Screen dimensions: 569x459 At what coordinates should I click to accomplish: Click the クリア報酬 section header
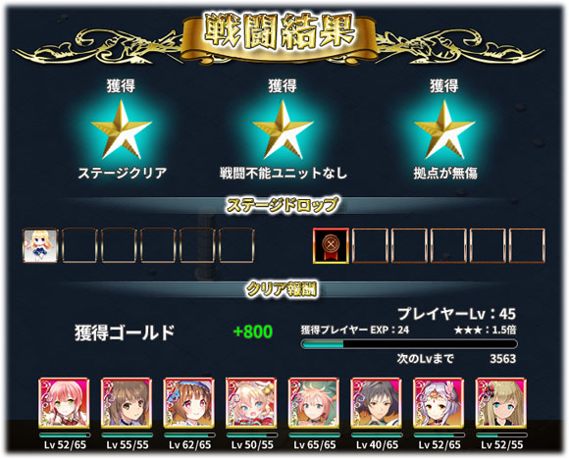tap(282, 289)
